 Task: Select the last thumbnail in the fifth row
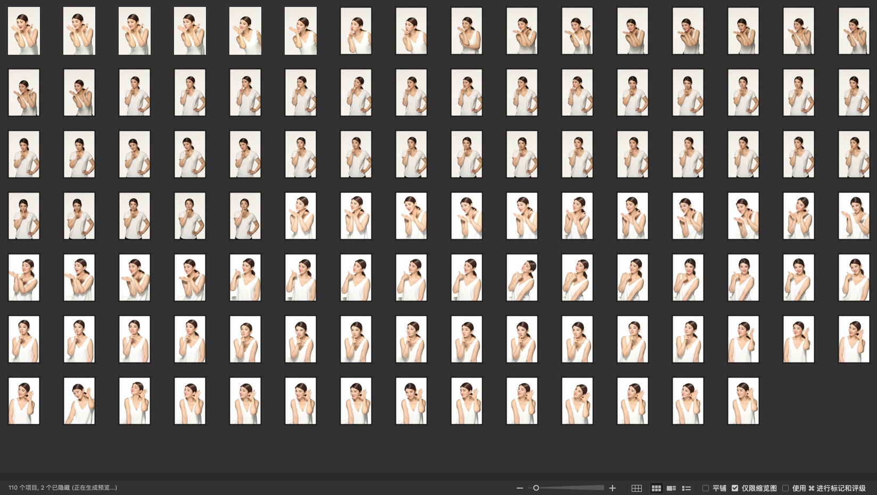pos(854,278)
